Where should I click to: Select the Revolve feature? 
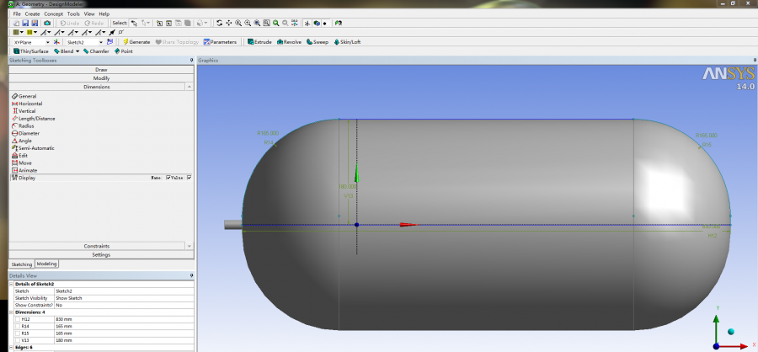pos(289,41)
